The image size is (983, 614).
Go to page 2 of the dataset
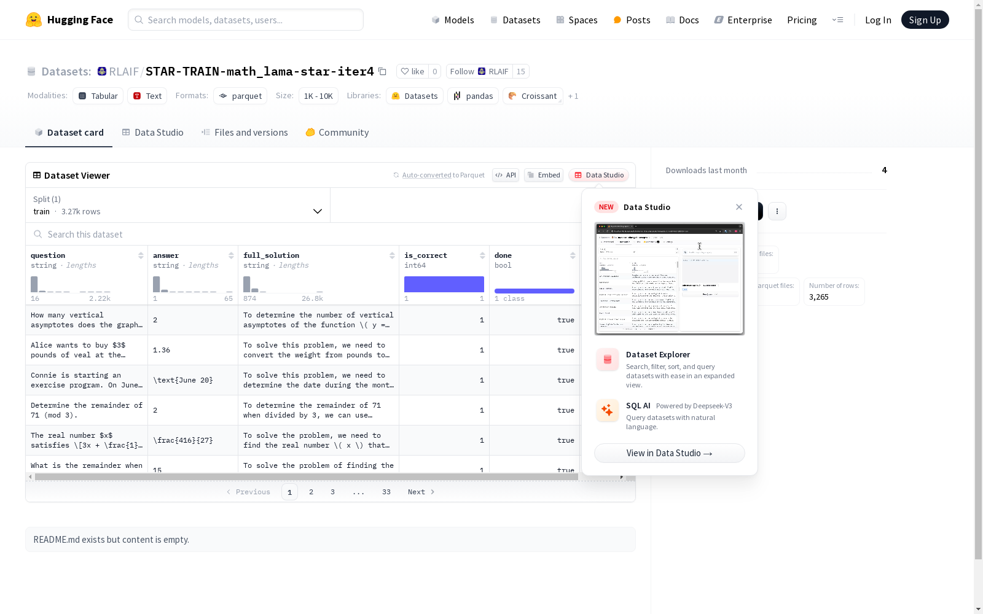[311, 492]
